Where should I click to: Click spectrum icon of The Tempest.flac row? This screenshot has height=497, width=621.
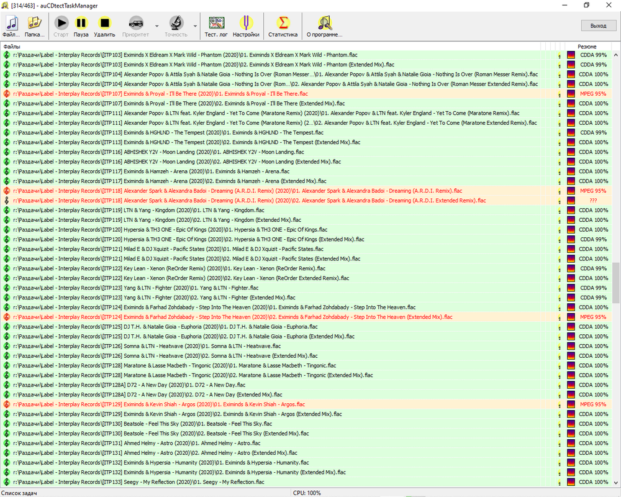(x=571, y=133)
